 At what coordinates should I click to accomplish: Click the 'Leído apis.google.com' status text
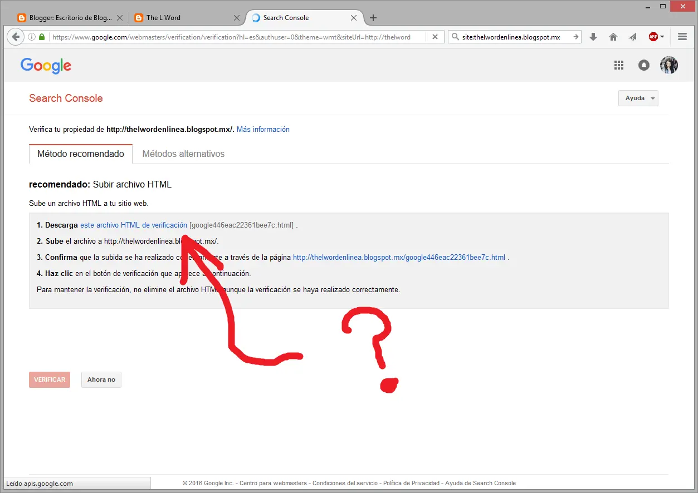coord(40,484)
